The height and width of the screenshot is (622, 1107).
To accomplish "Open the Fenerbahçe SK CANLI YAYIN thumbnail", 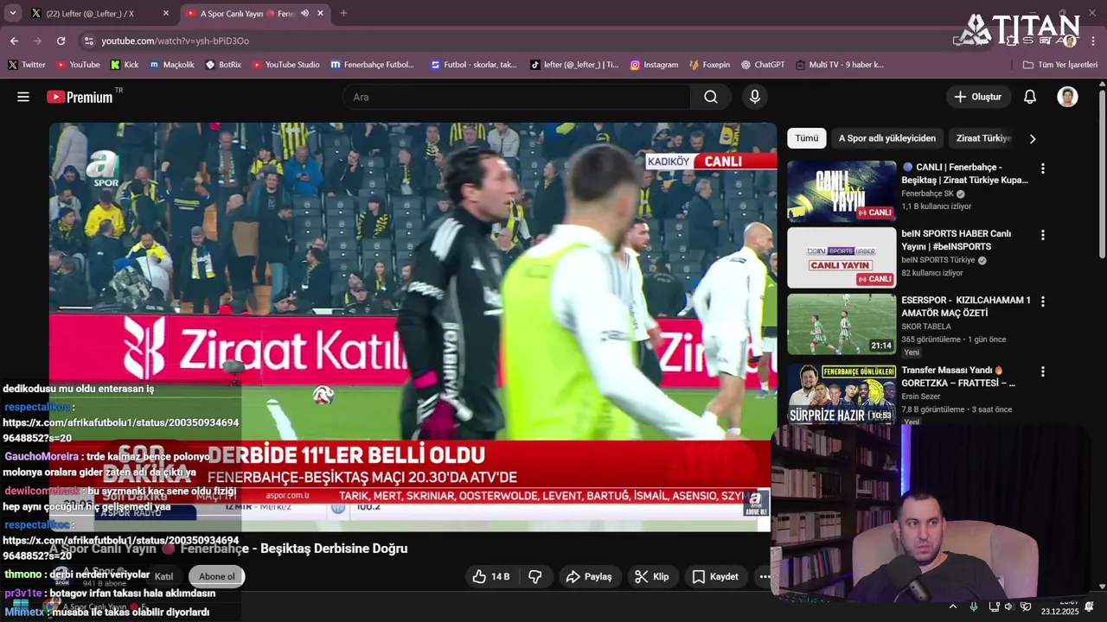I will tap(841, 191).
